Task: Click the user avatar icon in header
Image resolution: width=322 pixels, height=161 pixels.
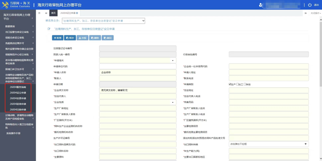Action: pyautogui.click(x=260, y=5)
